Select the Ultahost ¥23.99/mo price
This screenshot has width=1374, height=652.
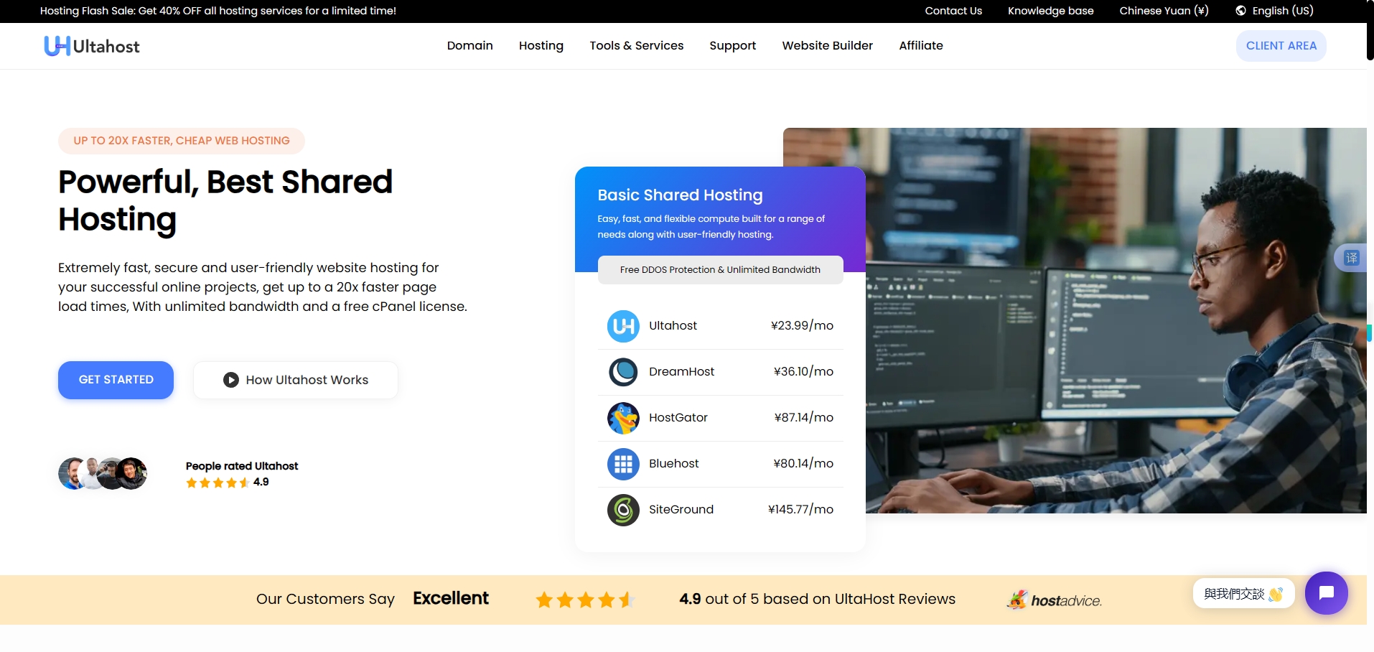(802, 325)
